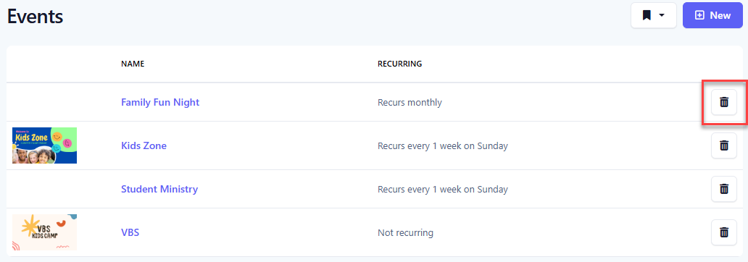Open the Kids Zone event link
Screen dimensions: 748x262
(144, 145)
